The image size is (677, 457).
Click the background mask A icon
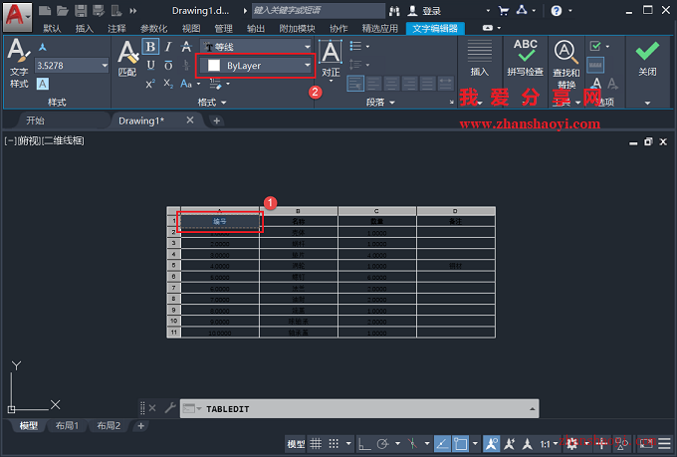coord(42,84)
